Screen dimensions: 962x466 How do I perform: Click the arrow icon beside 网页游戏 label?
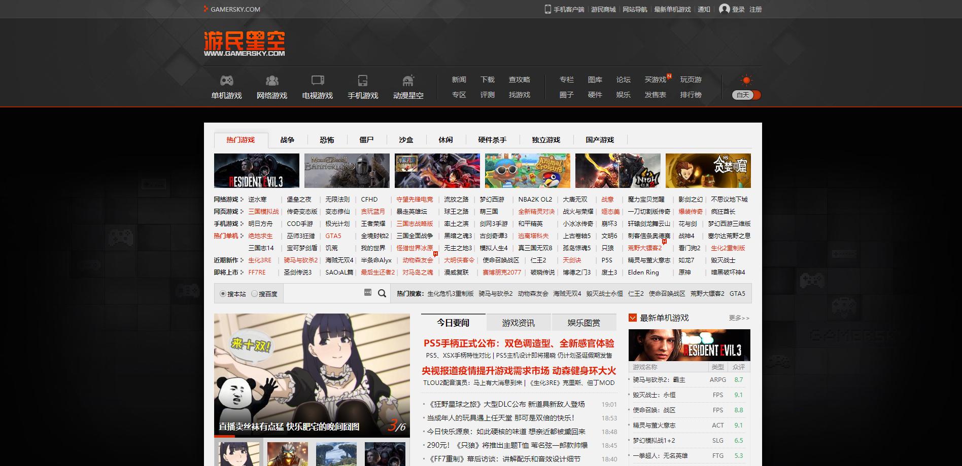242,212
